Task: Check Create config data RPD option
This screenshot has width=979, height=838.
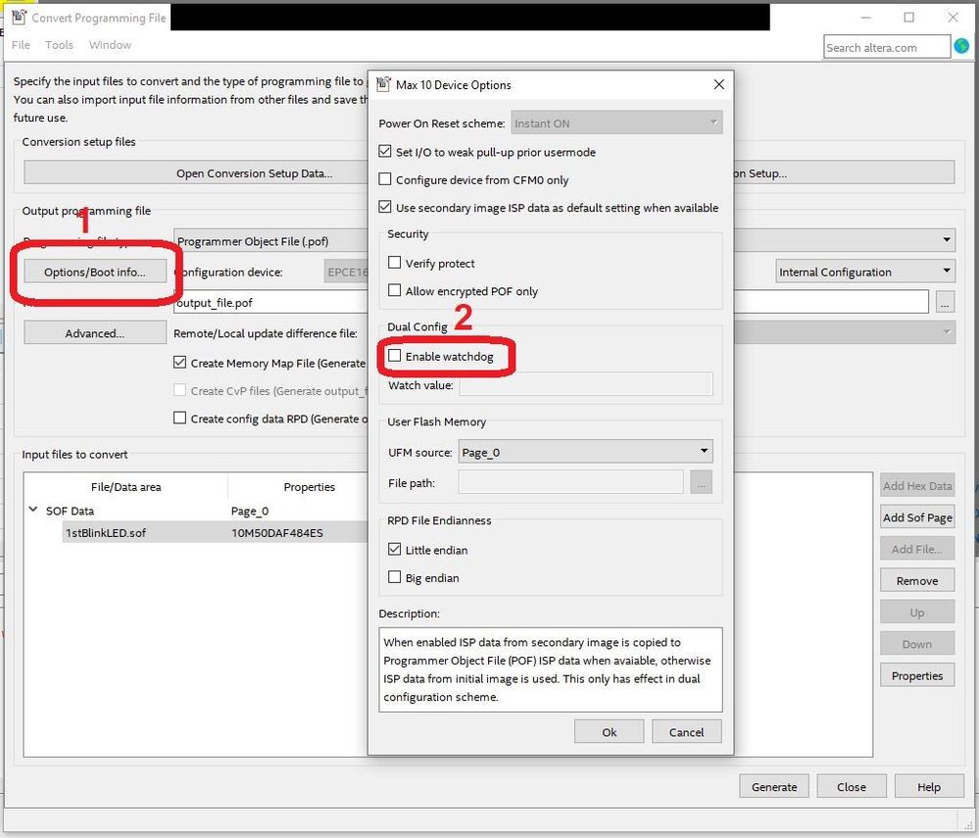Action: click(179, 419)
